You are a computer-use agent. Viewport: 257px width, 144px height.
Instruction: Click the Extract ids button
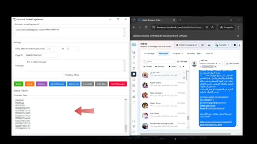[x=74, y=84]
